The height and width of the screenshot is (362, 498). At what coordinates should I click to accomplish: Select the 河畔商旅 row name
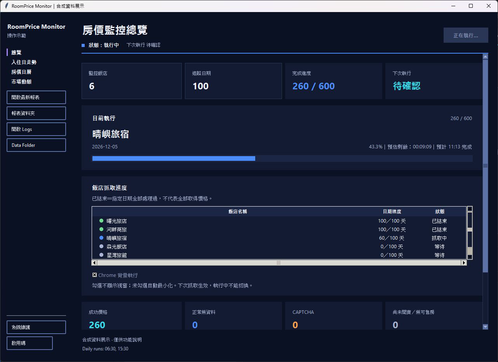pyautogui.click(x=117, y=230)
